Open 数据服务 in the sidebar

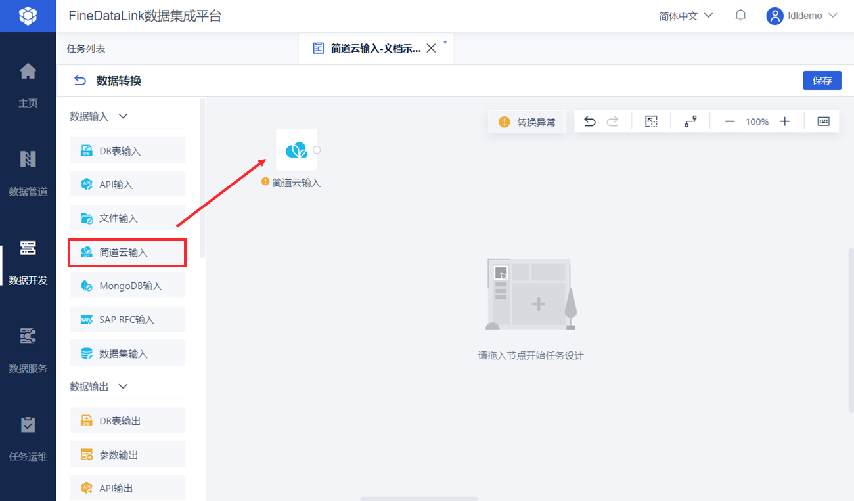[x=28, y=350]
